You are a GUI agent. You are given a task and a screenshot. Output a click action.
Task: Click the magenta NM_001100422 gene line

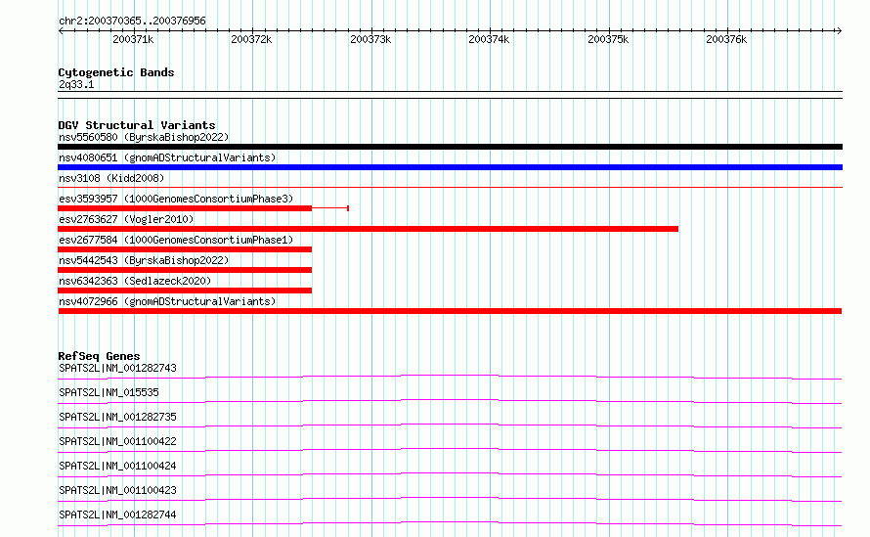[450, 450]
